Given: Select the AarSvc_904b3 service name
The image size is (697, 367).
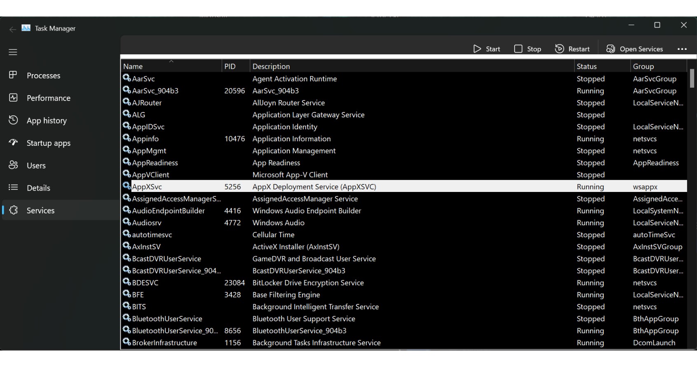Looking at the screenshot, I should pos(155,91).
